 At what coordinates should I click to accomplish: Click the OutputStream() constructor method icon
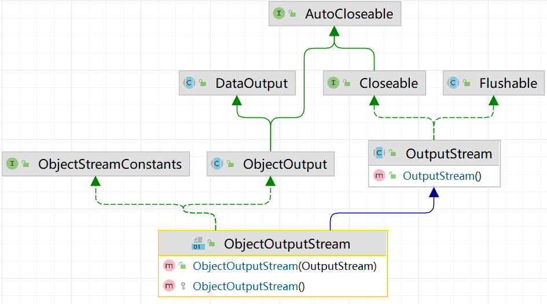tap(380, 176)
